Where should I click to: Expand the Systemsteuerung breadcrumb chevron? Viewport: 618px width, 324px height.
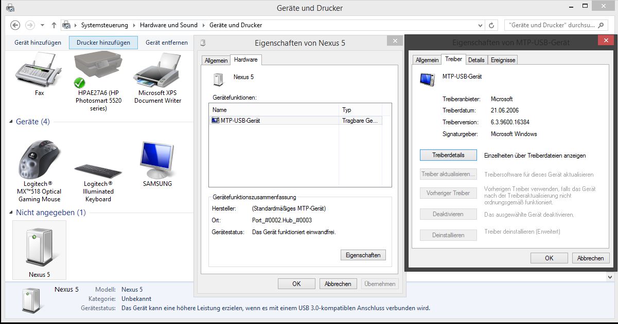tap(134, 25)
